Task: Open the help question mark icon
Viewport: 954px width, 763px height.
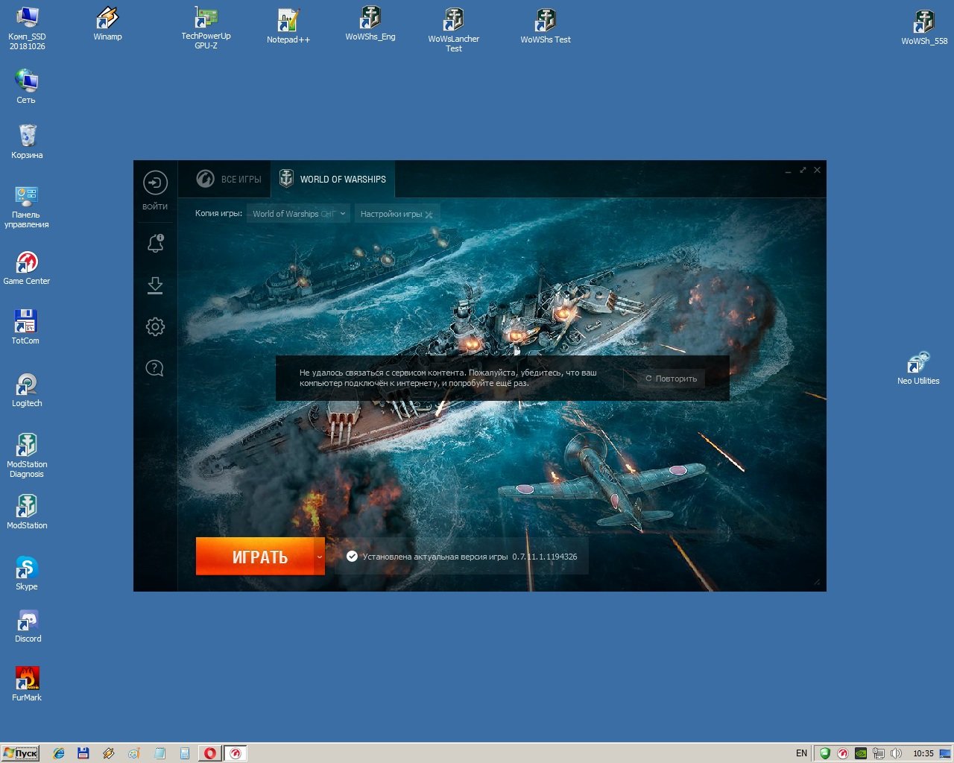Action: [154, 368]
